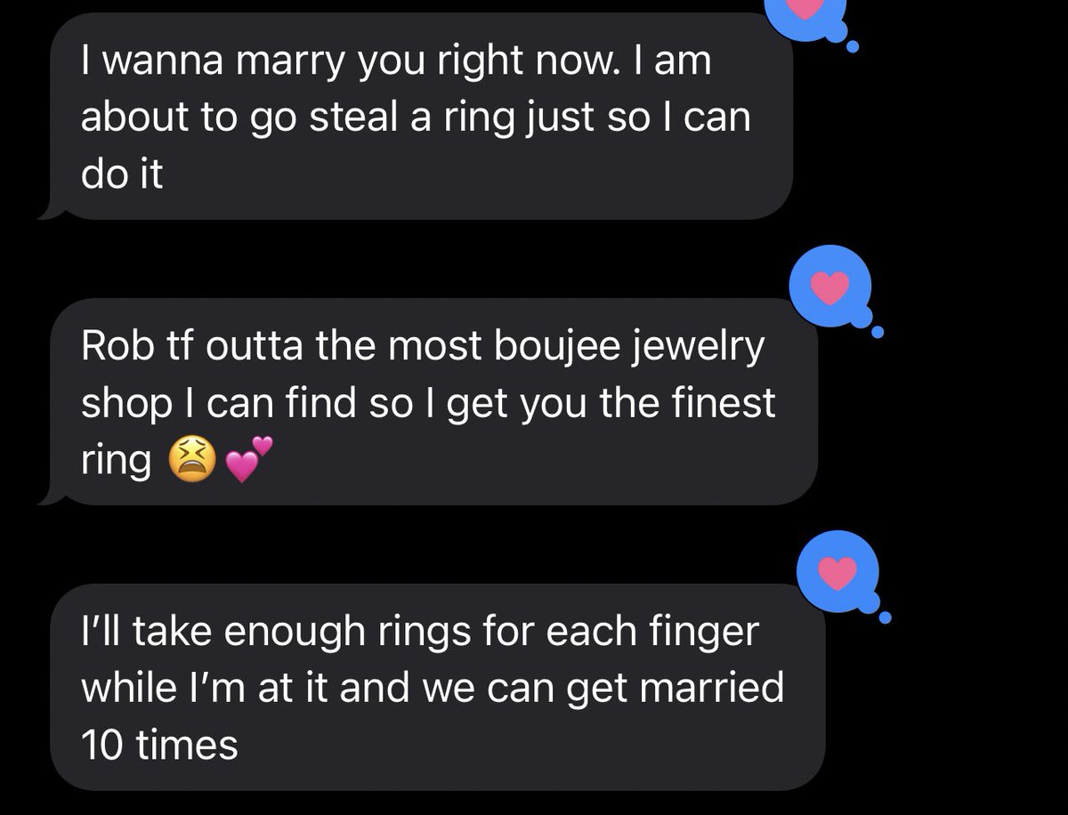Tap the tail of the first message bubble
Screen dimensions: 1068x815
(51, 210)
